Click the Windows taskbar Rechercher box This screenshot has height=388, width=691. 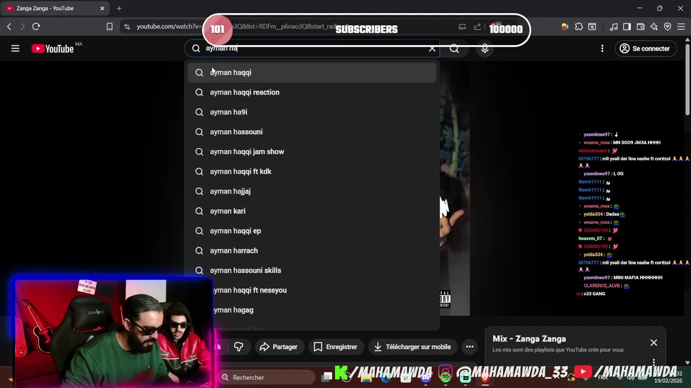tap(265, 377)
